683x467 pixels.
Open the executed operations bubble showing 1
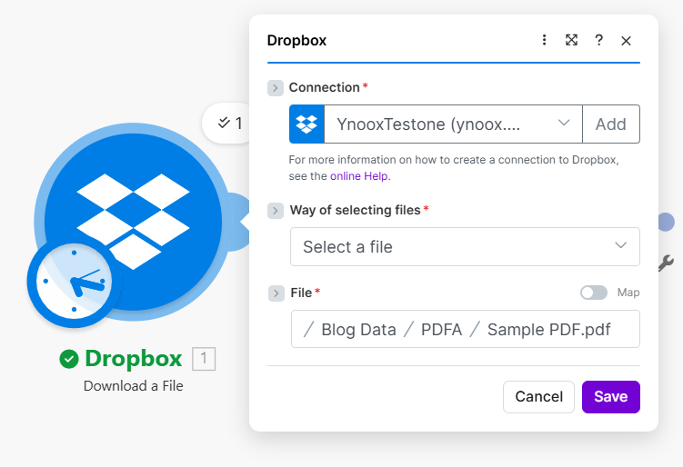[227, 124]
